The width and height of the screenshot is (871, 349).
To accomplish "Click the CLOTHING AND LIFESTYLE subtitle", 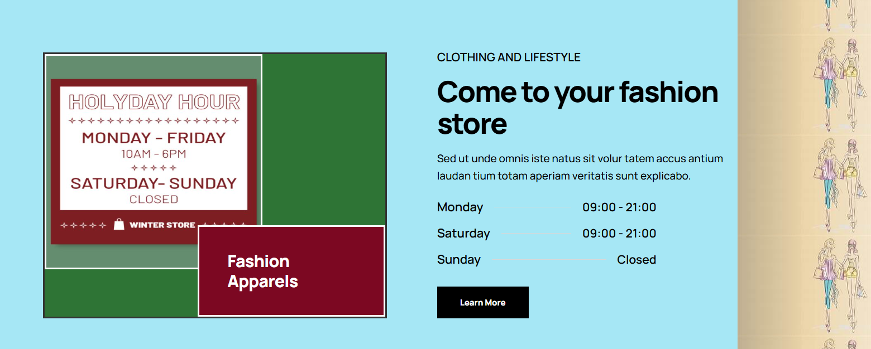I will [509, 57].
